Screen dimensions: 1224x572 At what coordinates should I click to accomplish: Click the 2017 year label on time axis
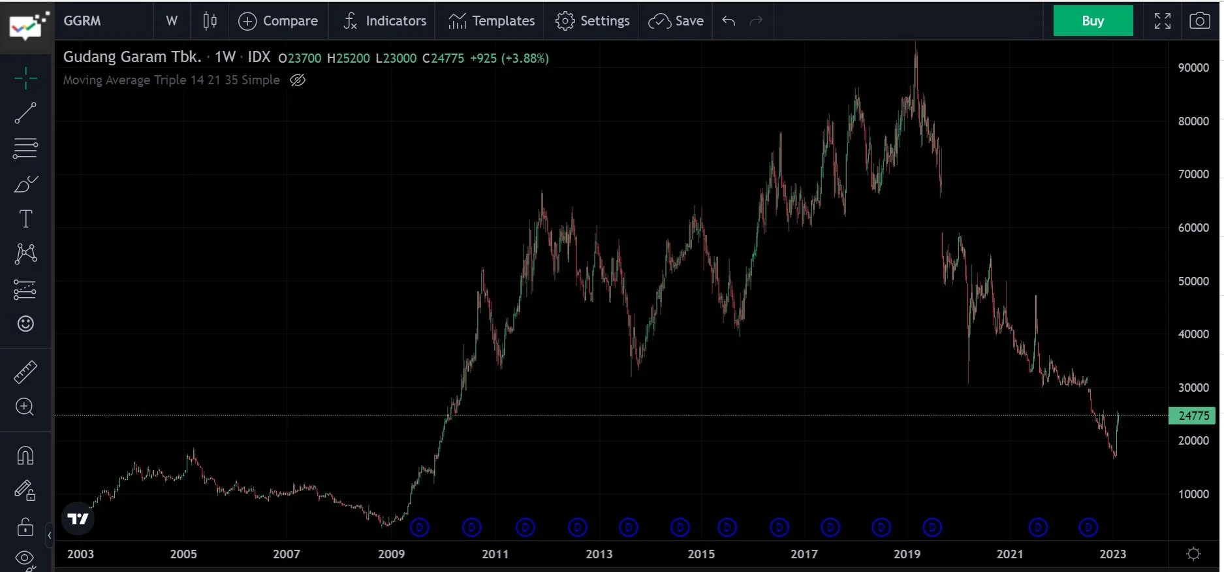tap(804, 554)
